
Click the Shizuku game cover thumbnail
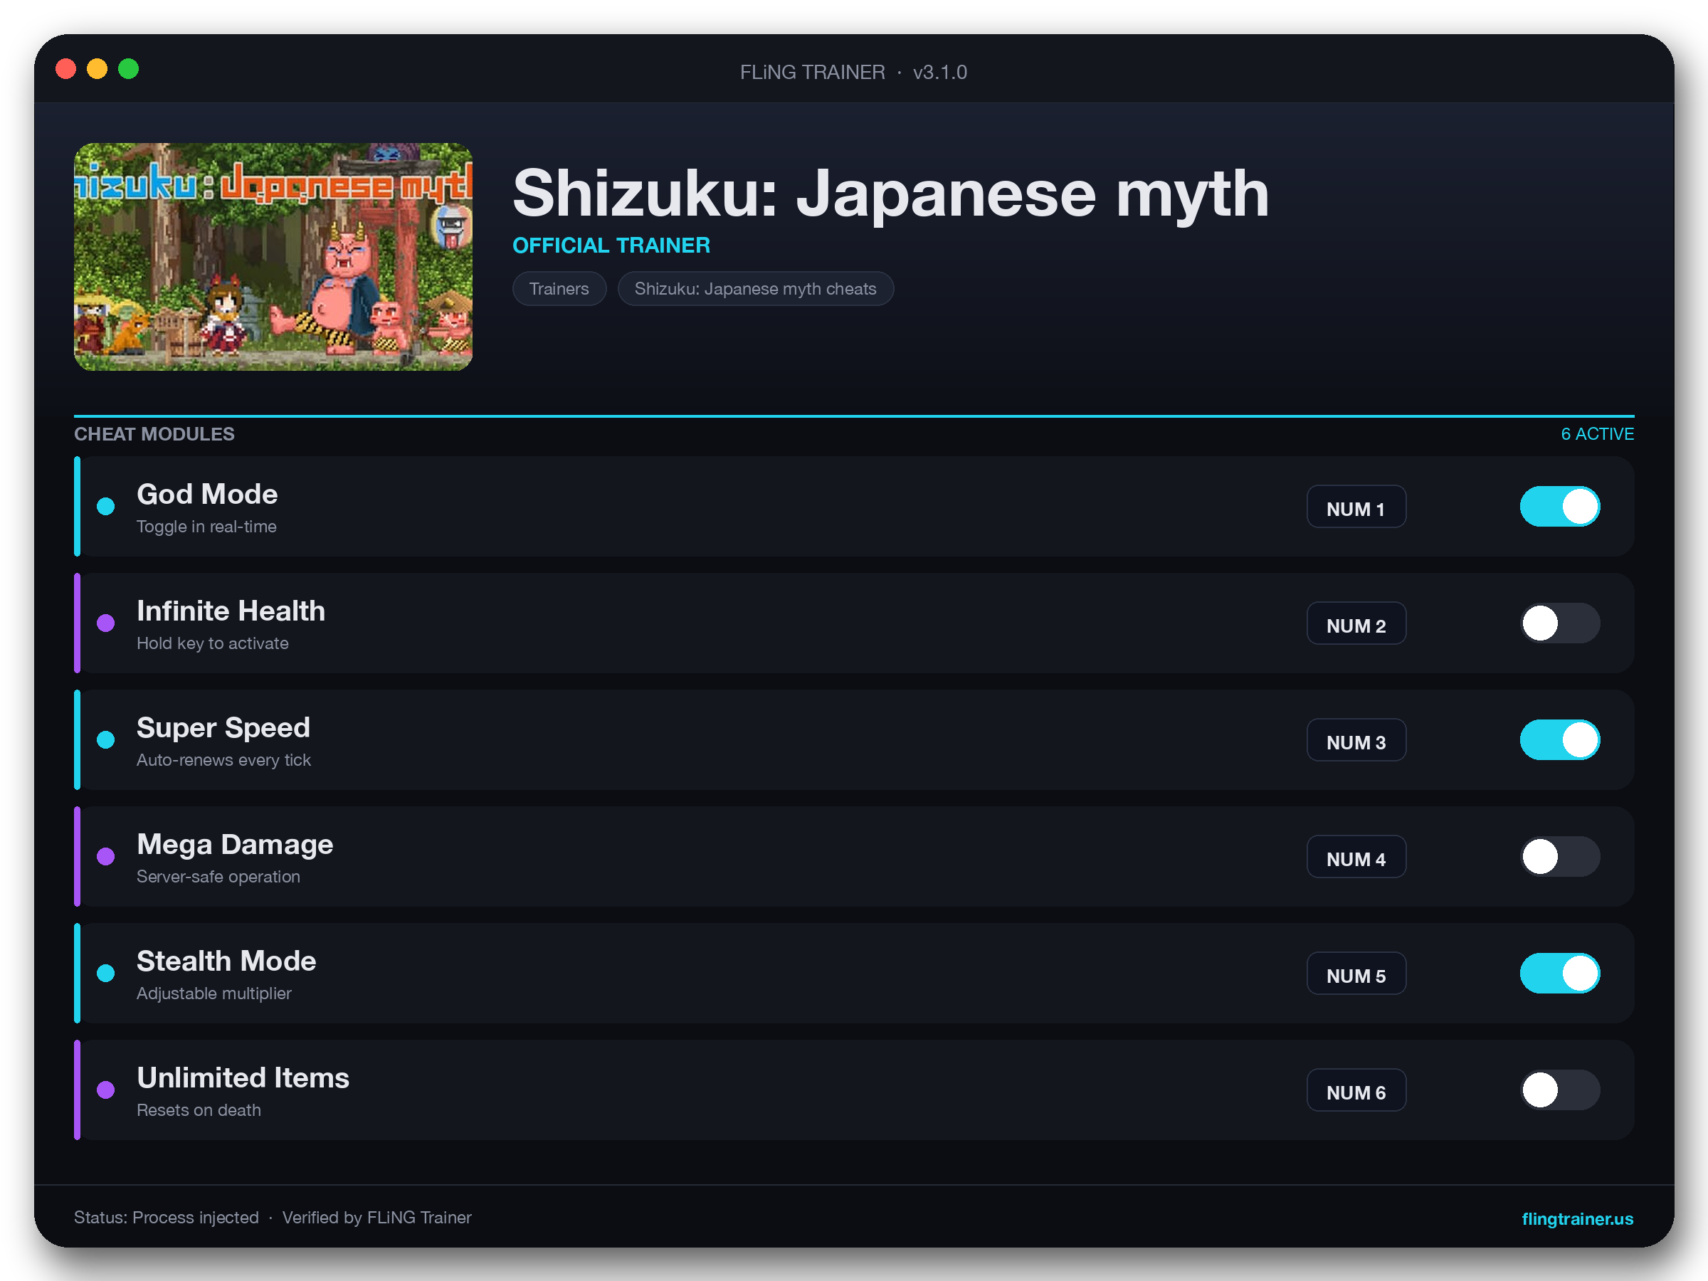pyautogui.click(x=273, y=256)
